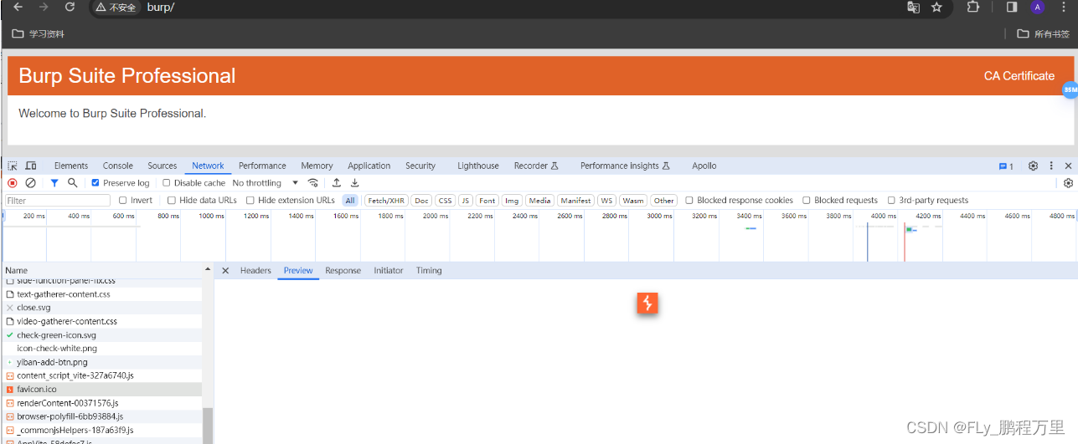
Task: Open network search with magnifier icon
Action: tap(73, 183)
